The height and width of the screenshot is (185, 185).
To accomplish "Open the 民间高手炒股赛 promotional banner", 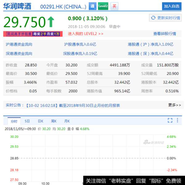I will coord(33,34).
